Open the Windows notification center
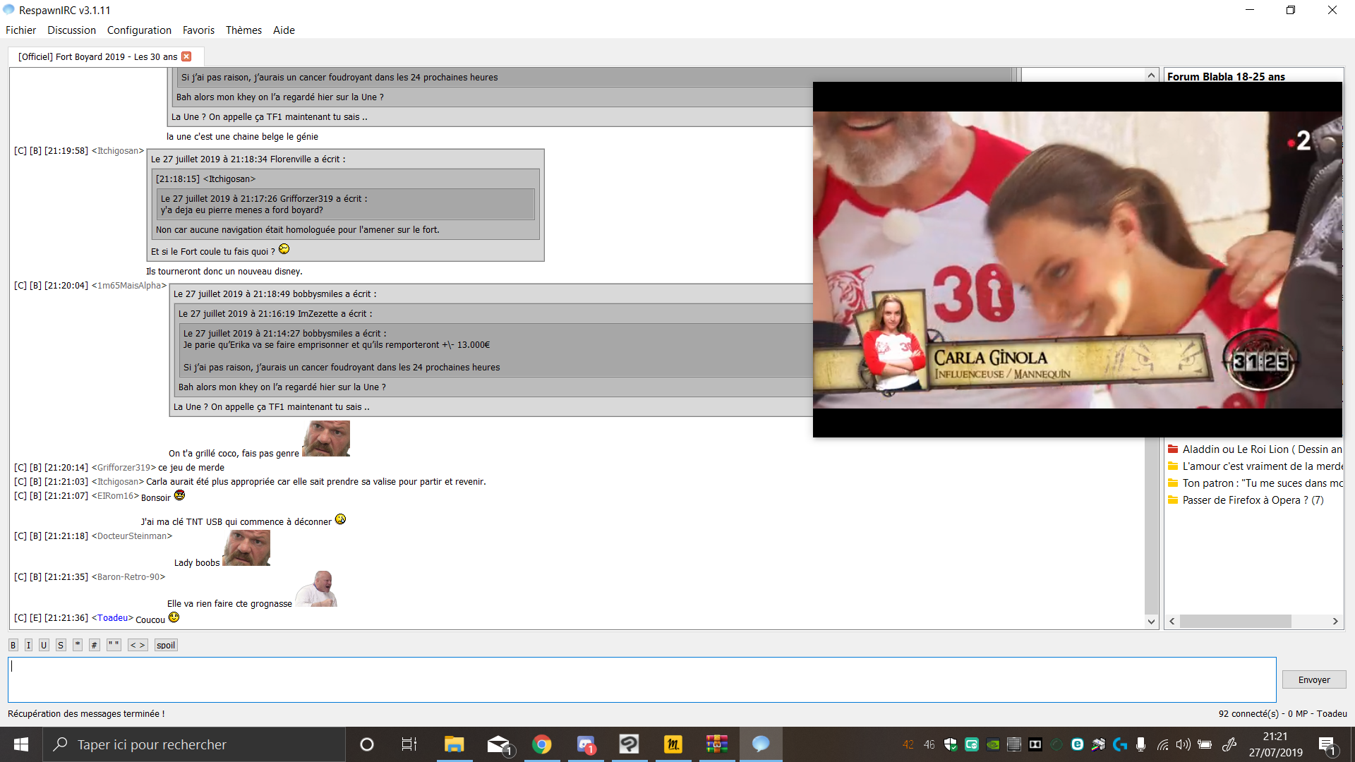This screenshot has width=1355, height=762. point(1327,744)
